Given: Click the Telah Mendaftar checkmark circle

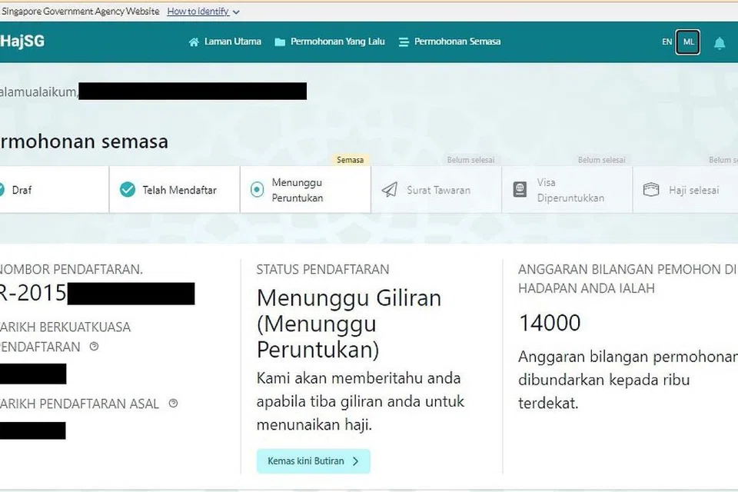Looking at the screenshot, I should point(128,190).
